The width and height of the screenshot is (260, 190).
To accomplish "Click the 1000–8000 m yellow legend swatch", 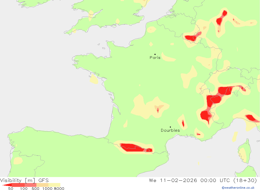I will (54, 185).
